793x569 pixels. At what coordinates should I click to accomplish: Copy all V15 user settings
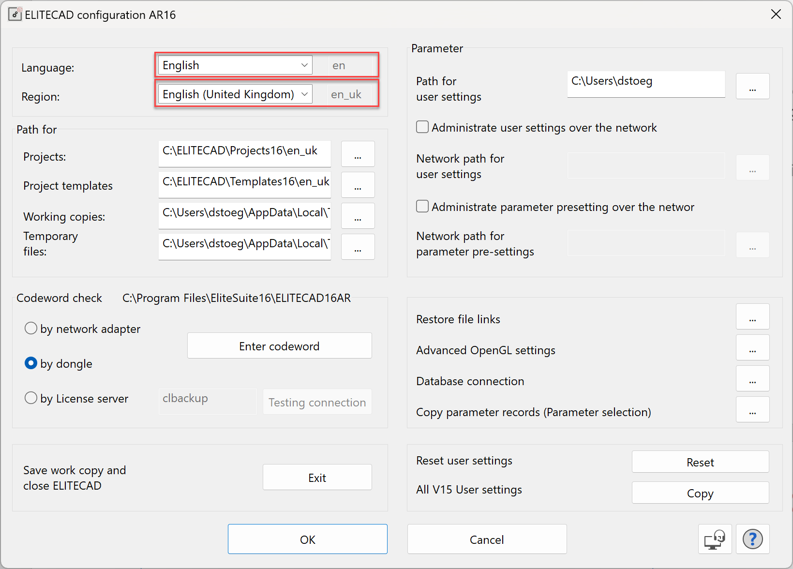(701, 493)
